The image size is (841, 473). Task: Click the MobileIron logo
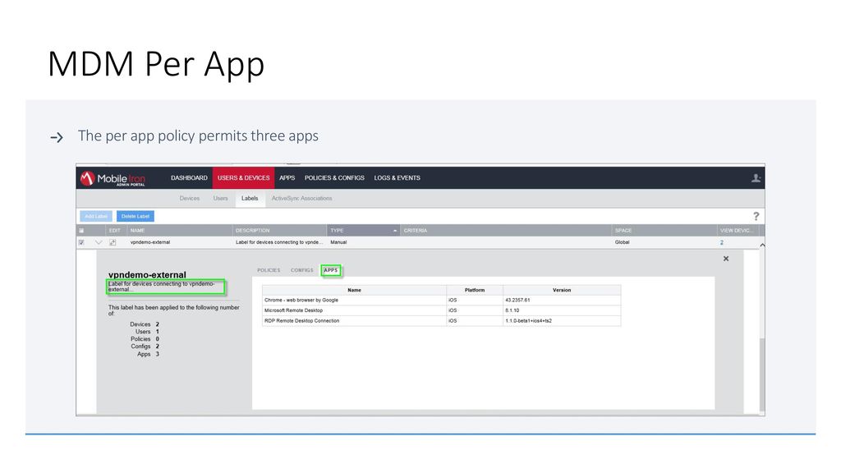pyautogui.click(x=113, y=178)
